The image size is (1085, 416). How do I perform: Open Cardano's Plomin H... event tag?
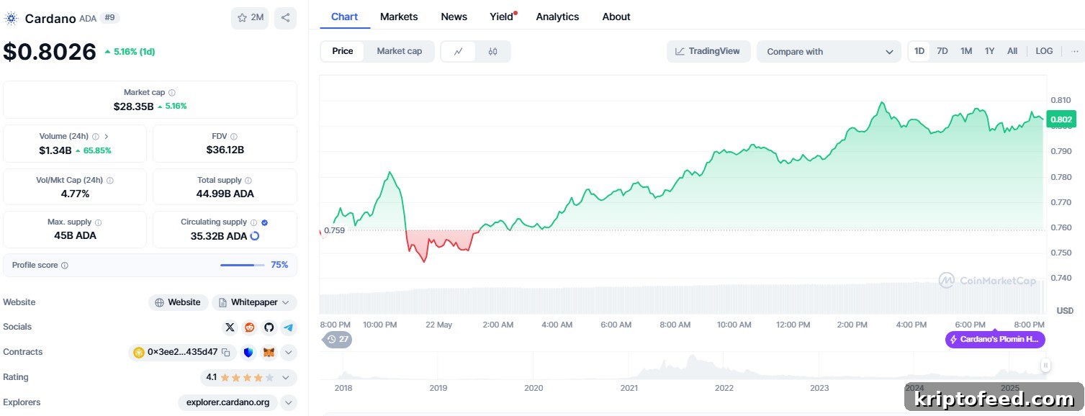click(995, 339)
